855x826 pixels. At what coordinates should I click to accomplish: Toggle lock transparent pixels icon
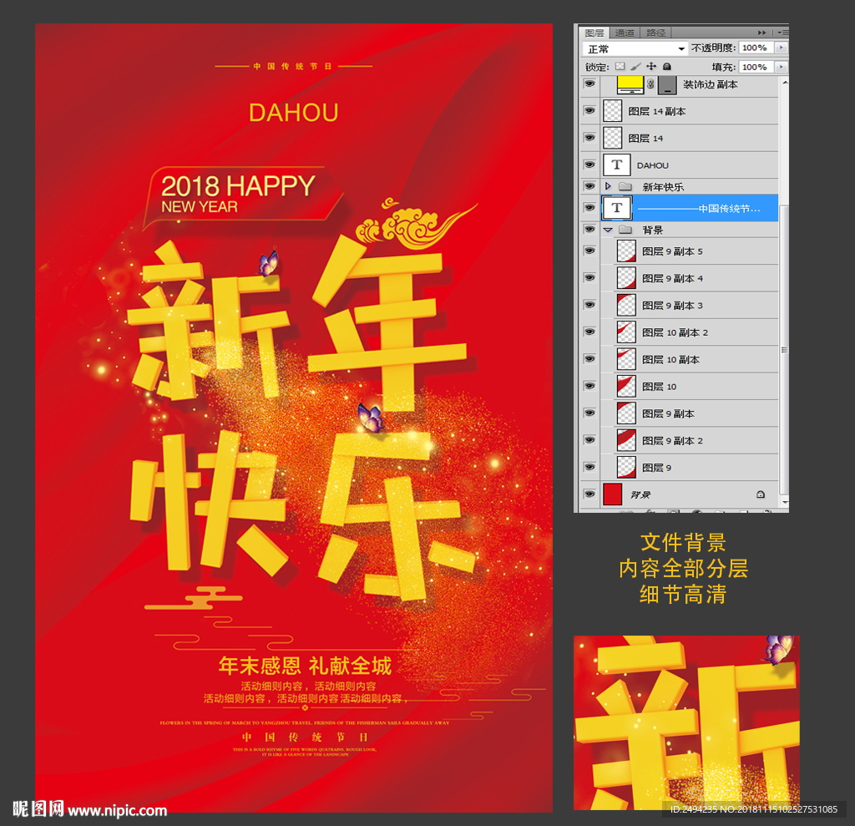click(x=620, y=67)
